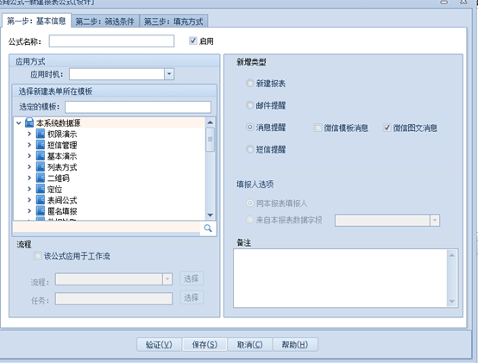Open the 流程 dropdown arrow

[167, 279]
